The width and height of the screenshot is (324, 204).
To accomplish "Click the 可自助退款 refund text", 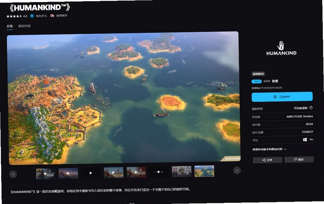I will point(301,108).
